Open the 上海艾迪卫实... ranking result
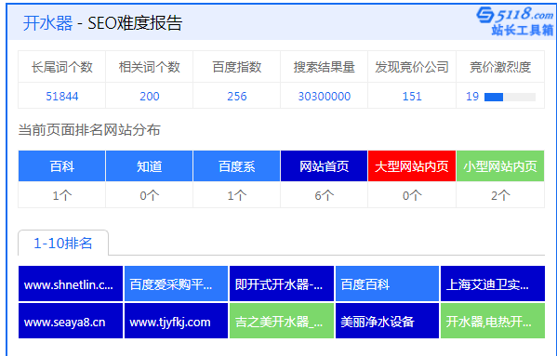 492,283
